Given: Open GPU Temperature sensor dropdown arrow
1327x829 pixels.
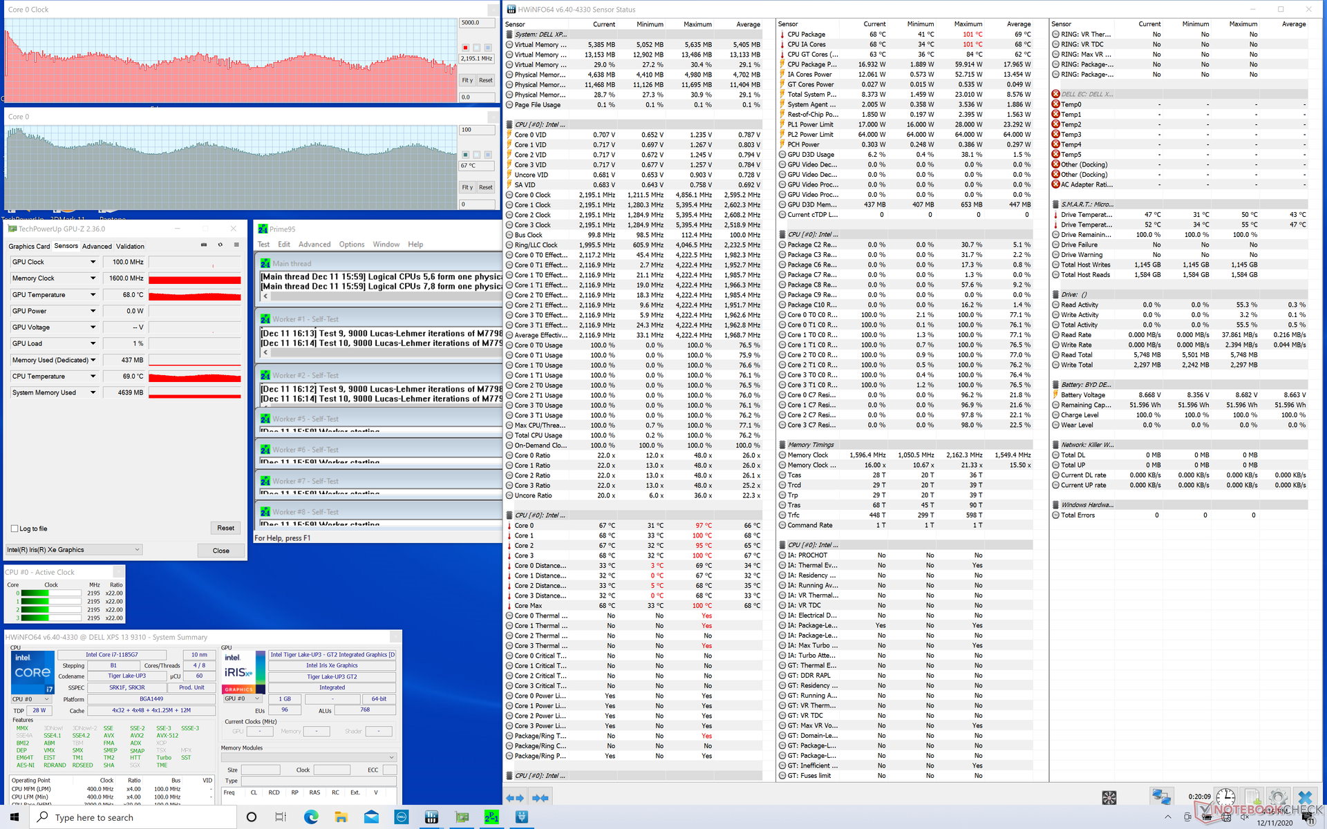Looking at the screenshot, I should tap(93, 295).
